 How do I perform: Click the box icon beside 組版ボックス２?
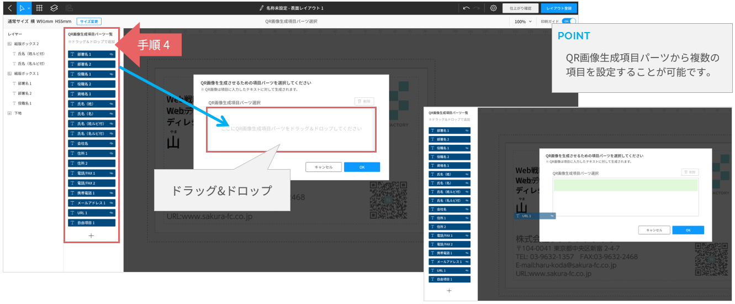click(x=9, y=43)
